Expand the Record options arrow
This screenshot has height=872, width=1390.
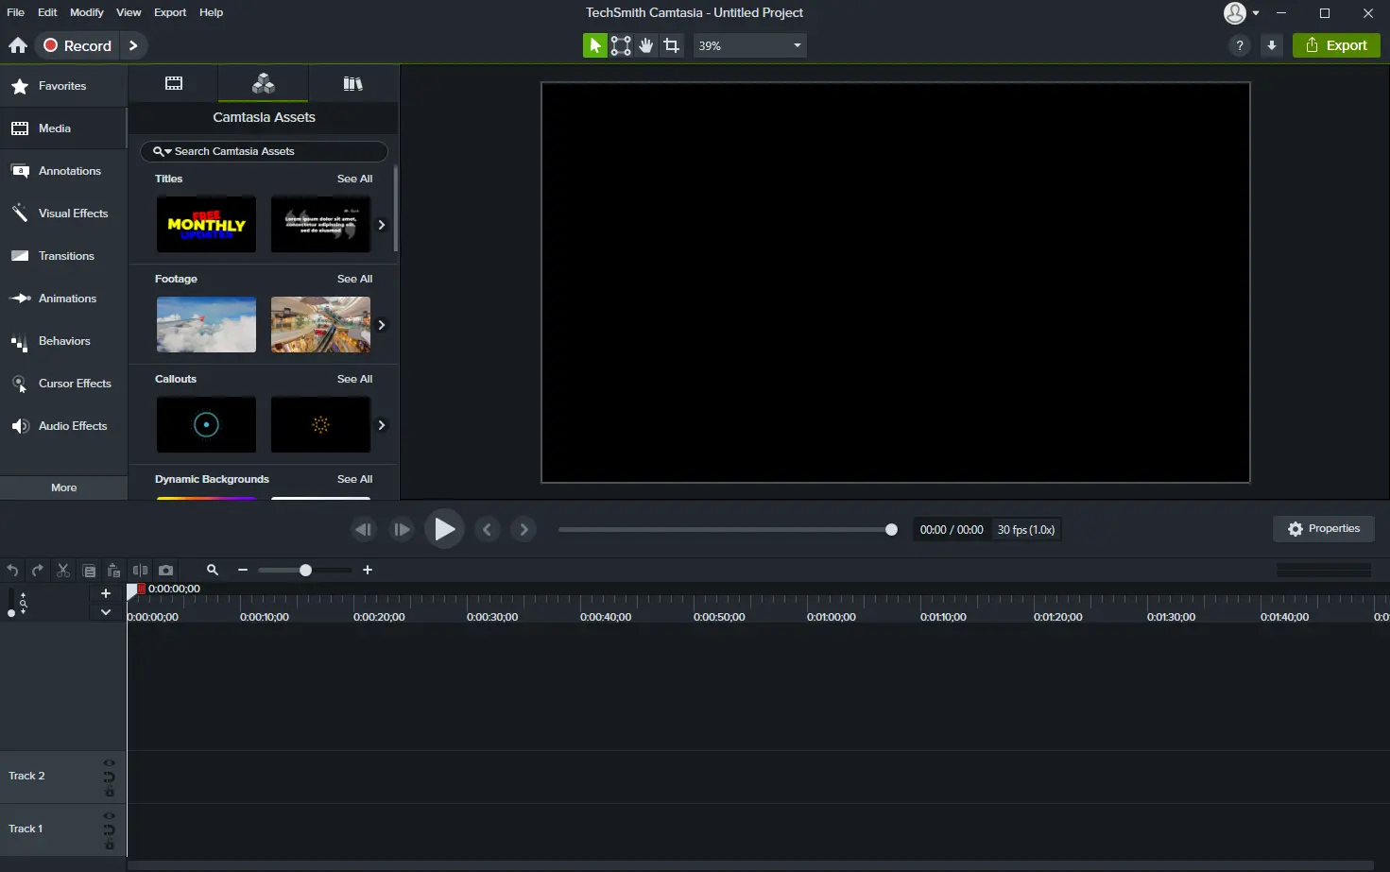click(x=133, y=45)
